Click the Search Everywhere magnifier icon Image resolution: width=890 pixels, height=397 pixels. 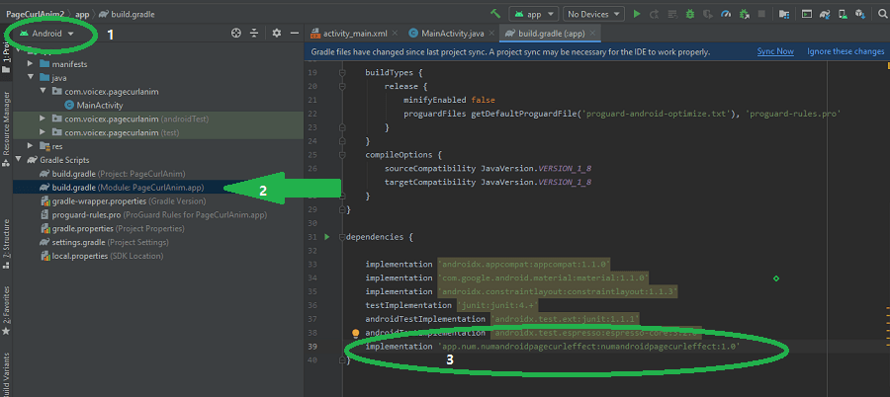(883, 14)
